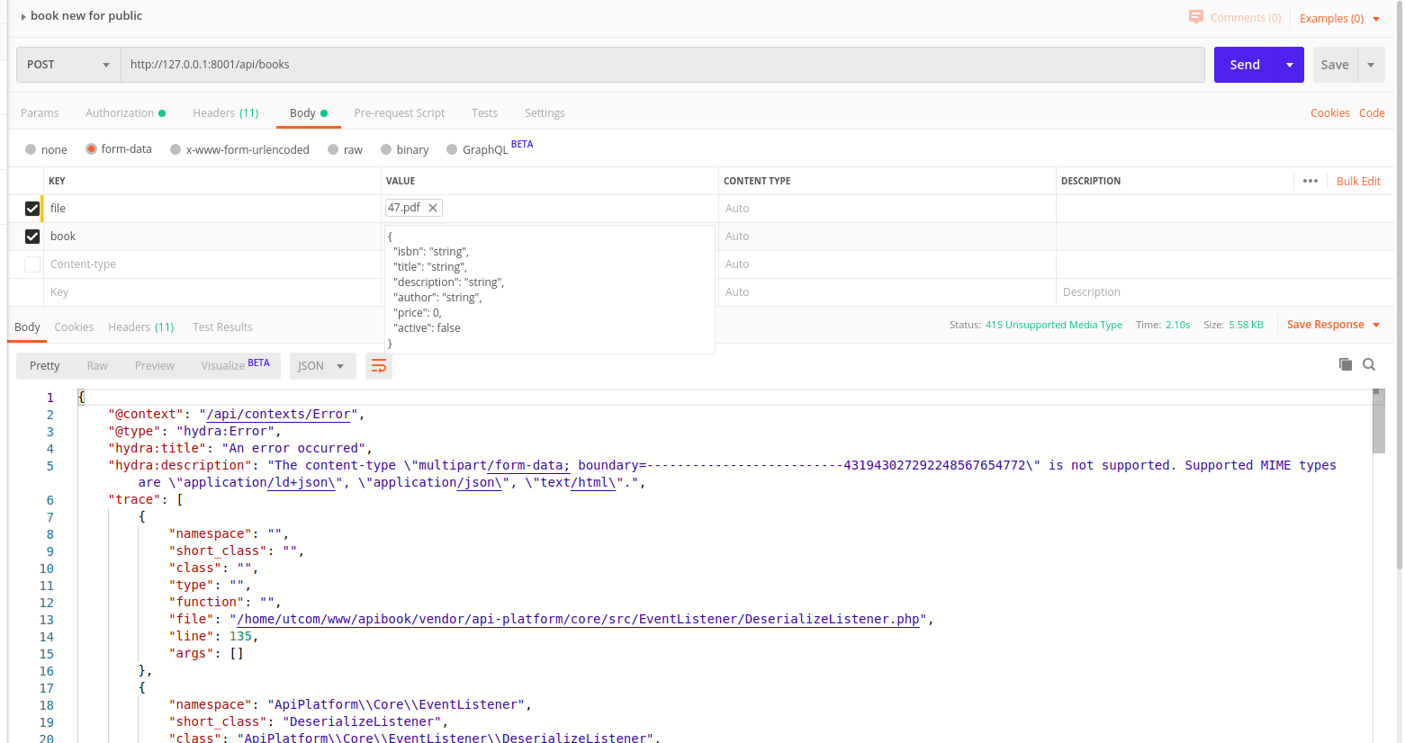Screen dimensions: 1405x743
Task: Switch to the Params tab
Action: tap(40, 113)
